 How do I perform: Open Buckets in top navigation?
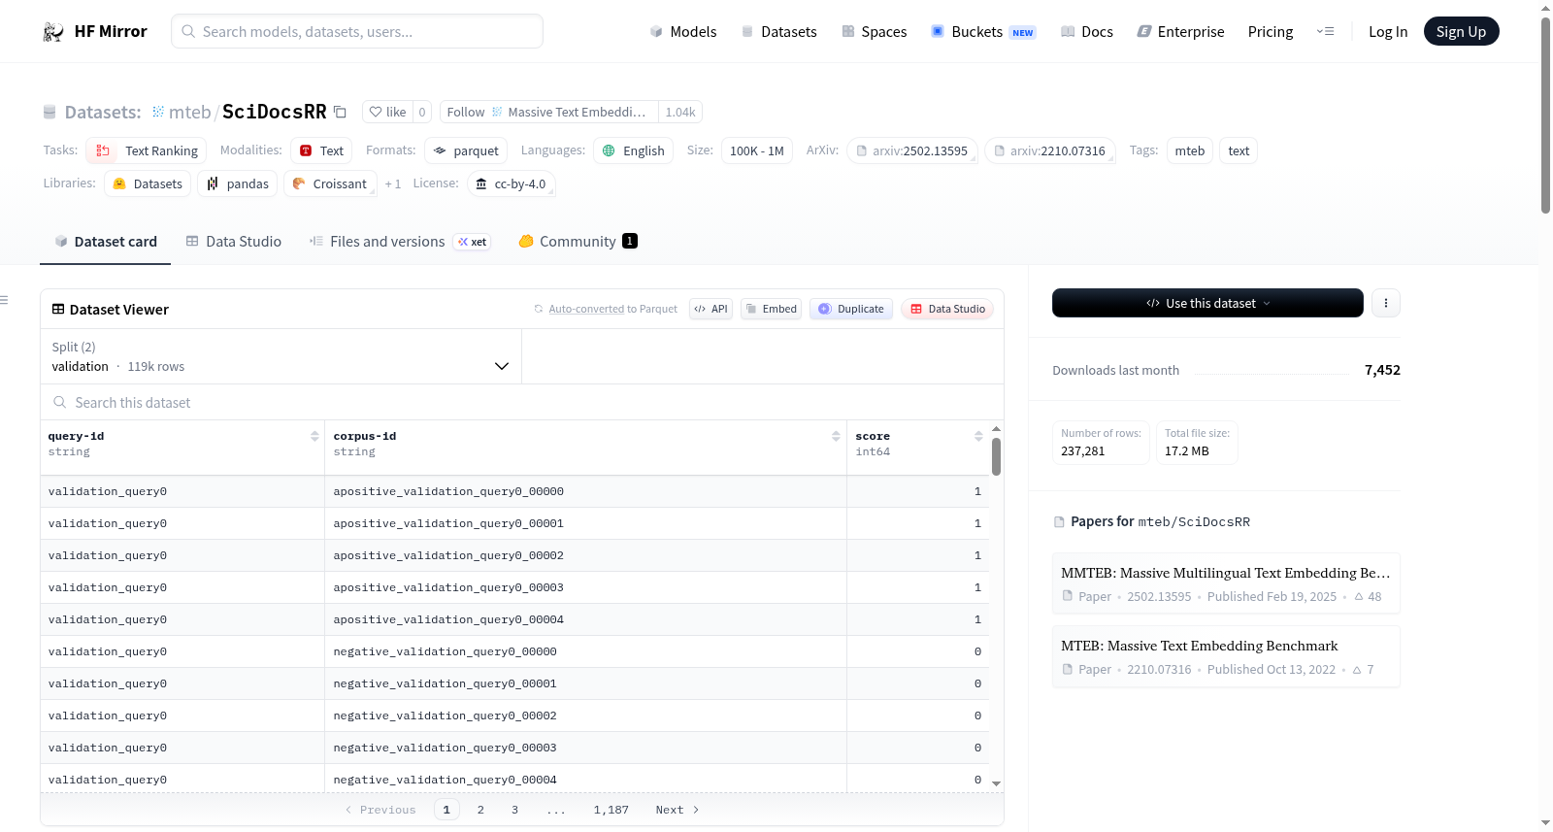click(983, 32)
